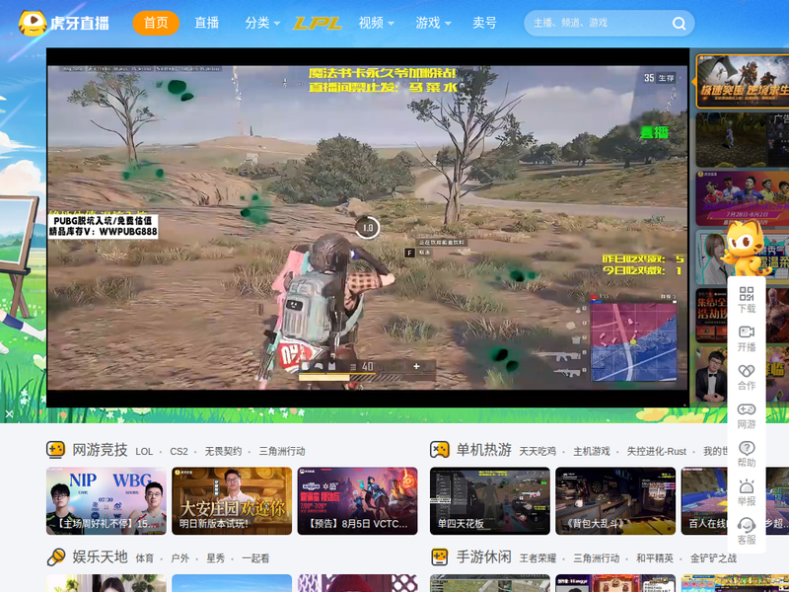Image resolution: width=789 pixels, height=592 pixels.
Task: Open the 单四天花板 stream card
Action: coord(489,501)
